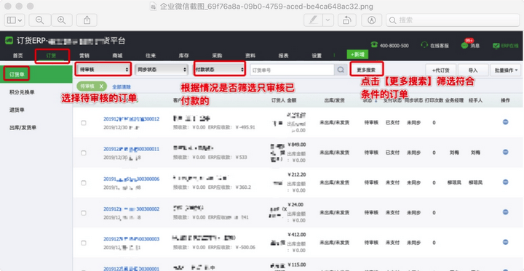Click the circled A annotate icon
Viewport: 524px width, 271px height.
[x=372, y=20]
